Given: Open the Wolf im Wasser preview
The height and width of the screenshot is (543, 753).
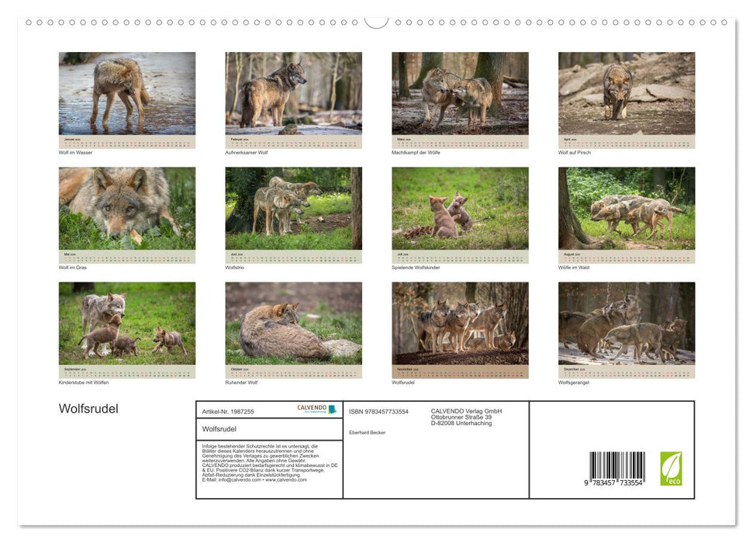Looking at the screenshot, I should 126,93.
